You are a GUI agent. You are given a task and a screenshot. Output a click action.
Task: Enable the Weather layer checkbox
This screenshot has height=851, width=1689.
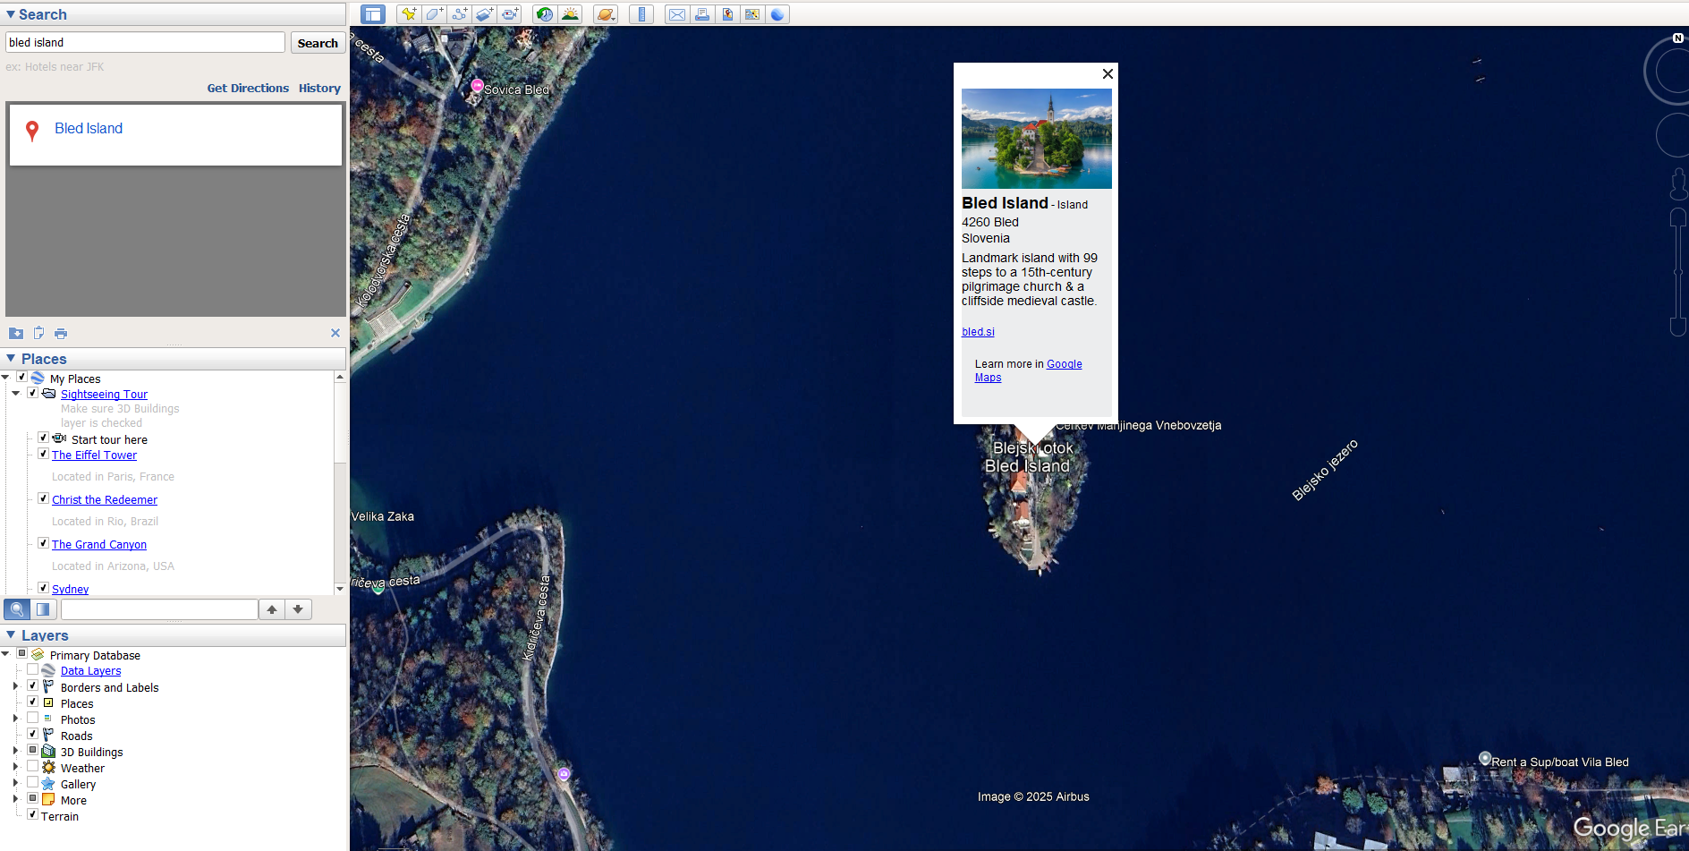pos(33,767)
